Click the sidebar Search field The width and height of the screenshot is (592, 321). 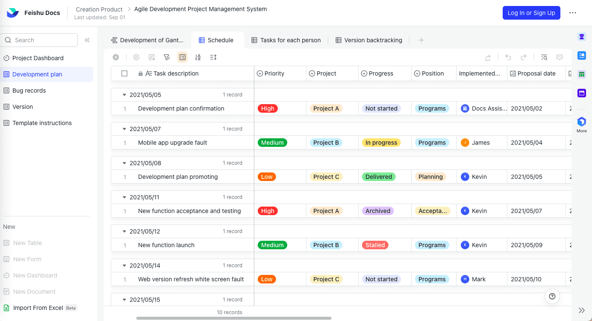click(x=39, y=40)
